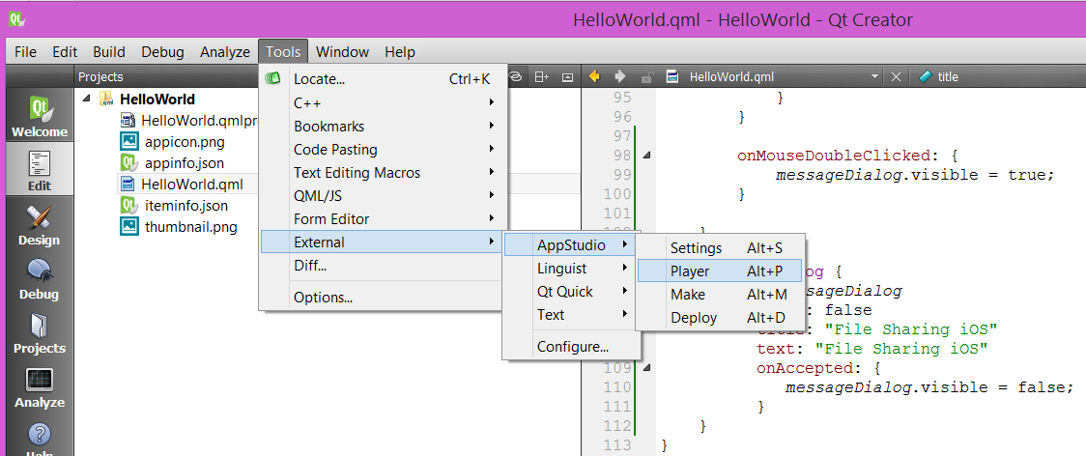Launch AppStudio Player entry
The image size is (1086, 456).
point(721,271)
